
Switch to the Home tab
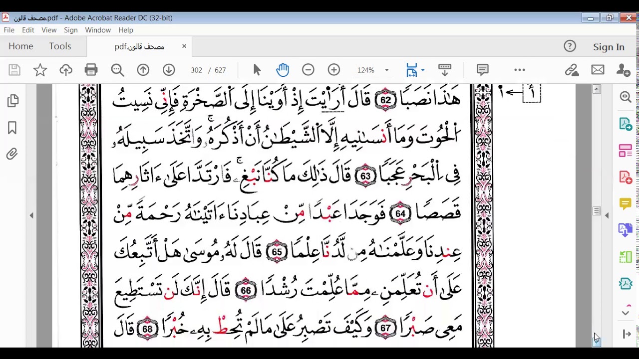tap(21, 46)
